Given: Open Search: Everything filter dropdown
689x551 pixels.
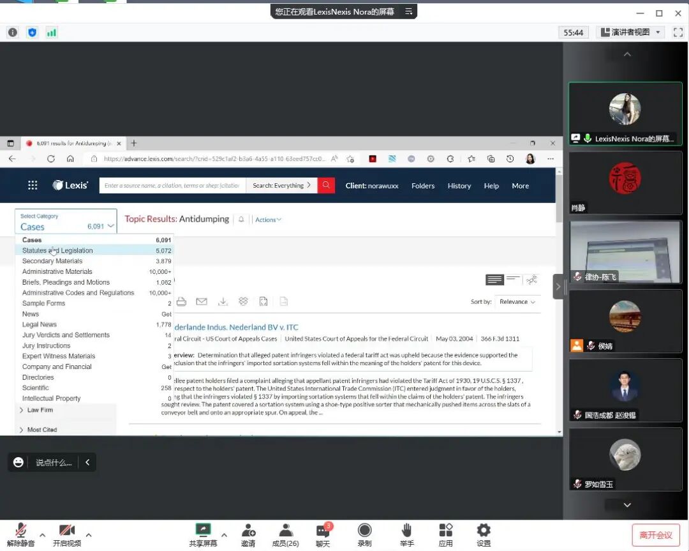Looking at the screenshot, I should point(282,186).
